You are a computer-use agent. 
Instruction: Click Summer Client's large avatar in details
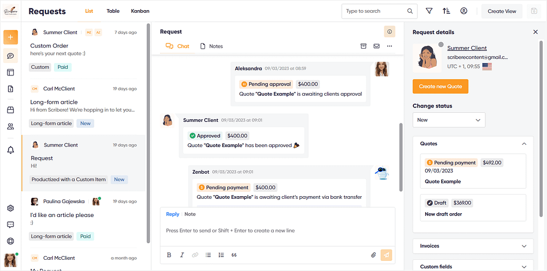(427, 58)
